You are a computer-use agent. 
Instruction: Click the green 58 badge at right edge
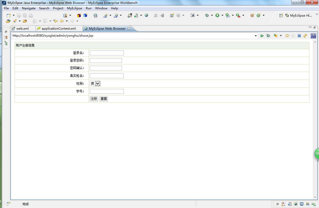[317, 153]
